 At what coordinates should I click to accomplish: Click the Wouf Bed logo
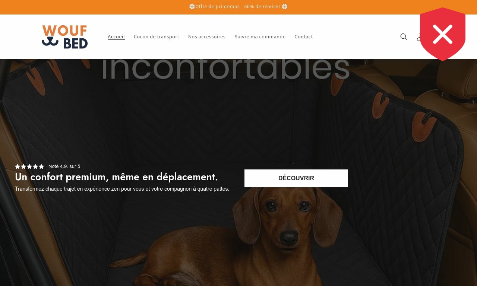click(x=65, y=37)
